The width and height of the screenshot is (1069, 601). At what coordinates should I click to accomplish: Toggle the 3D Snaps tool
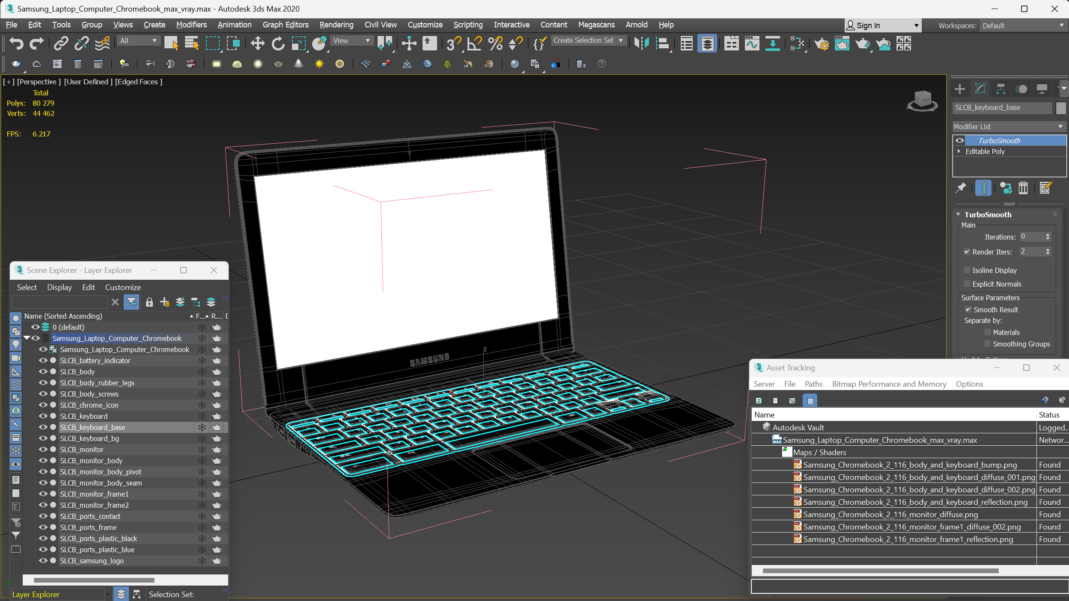[x=453, y=43]
